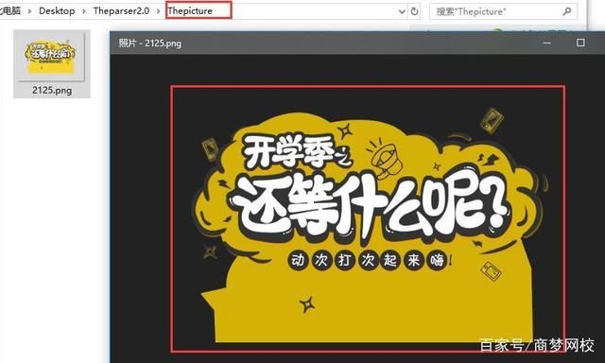This screenshot has height=363, width=605.
Task: Go to Theparser2.0 folder in breadcrumb
Action: pos(121,10)
